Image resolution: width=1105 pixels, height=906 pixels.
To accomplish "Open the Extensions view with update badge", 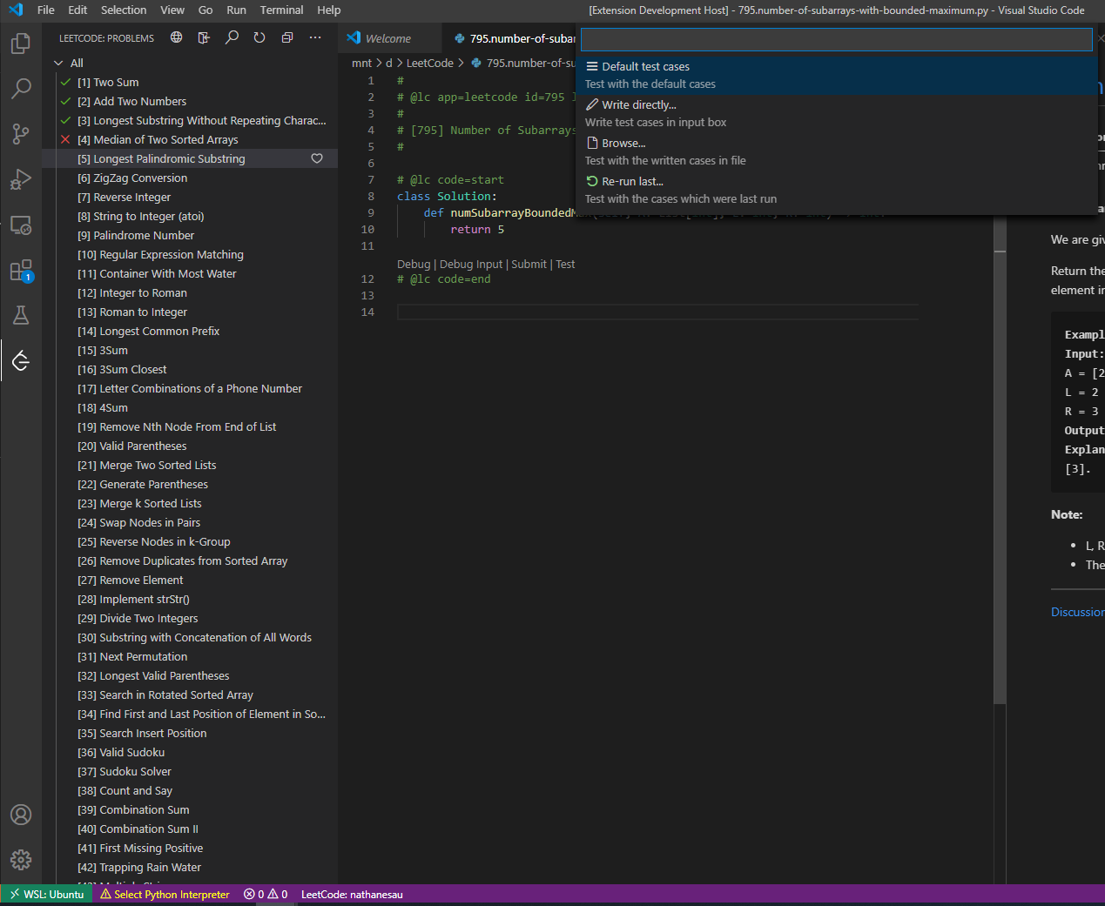I will pos(21,270).
